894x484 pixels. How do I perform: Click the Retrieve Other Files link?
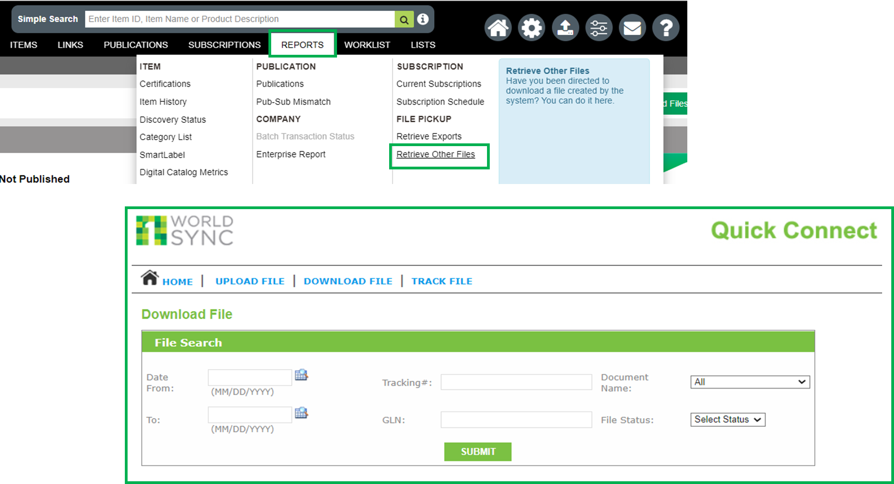pos(435,154)
